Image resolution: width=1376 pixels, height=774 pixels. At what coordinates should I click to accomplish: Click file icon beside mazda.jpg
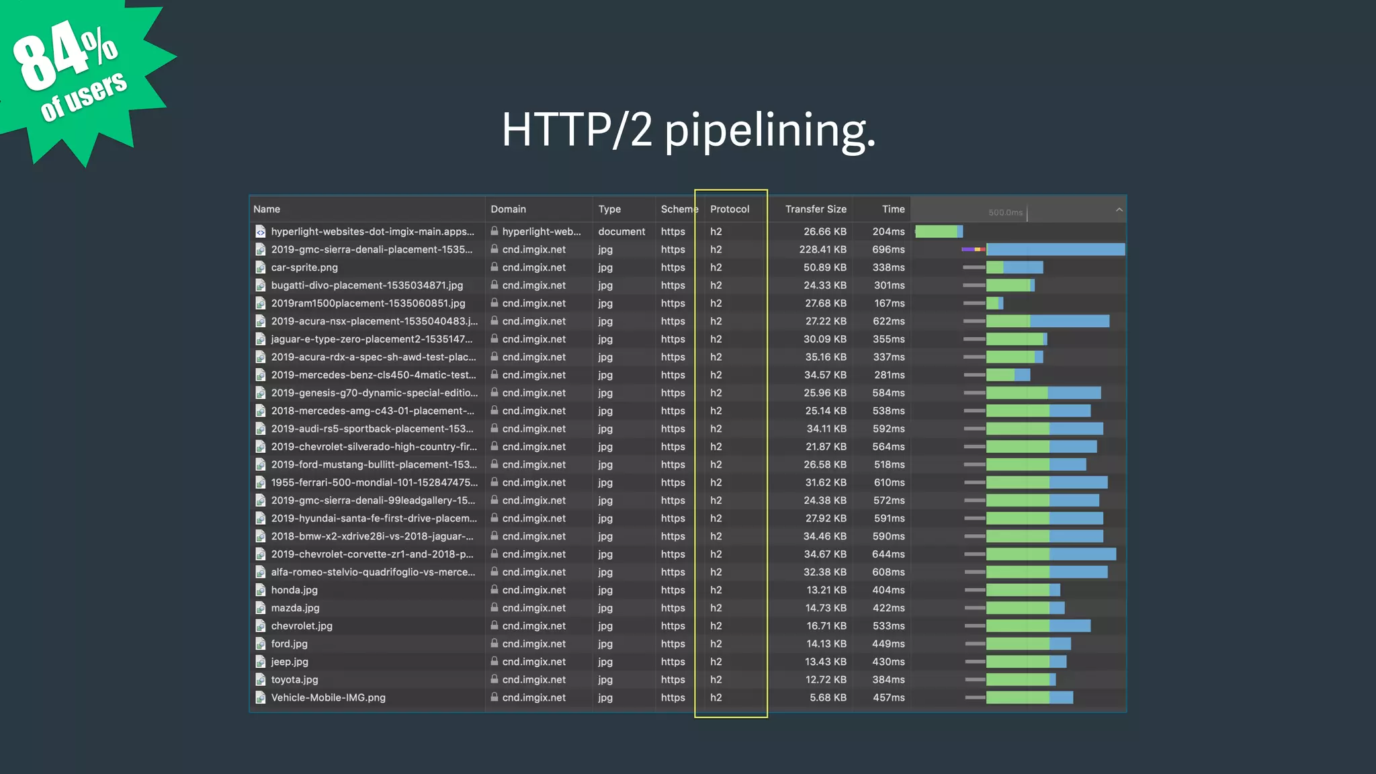pos(261,608)
